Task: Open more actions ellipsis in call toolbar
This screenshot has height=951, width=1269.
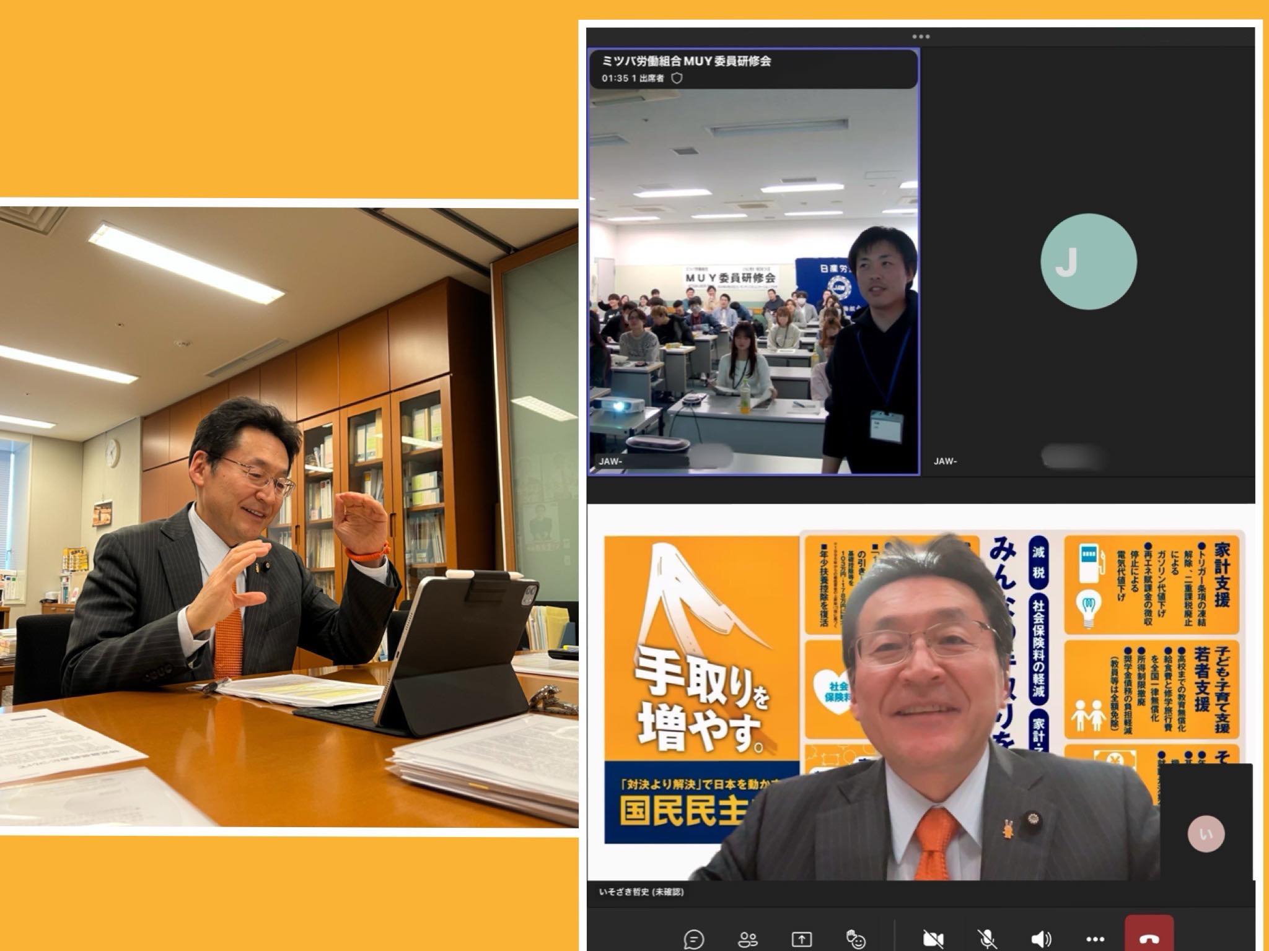Action: pyautogui.click(x=1095, y=940)
